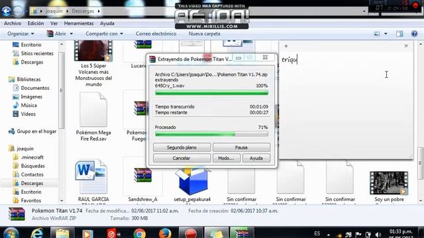Image resolution: width=424 pixels, height=238 pixels.
Task: Open Contactos folder in sidebar
Action: pyautogui.click(x=28, y=175)
